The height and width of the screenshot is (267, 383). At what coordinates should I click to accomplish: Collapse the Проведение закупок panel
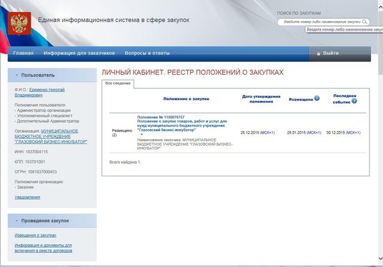16,220
